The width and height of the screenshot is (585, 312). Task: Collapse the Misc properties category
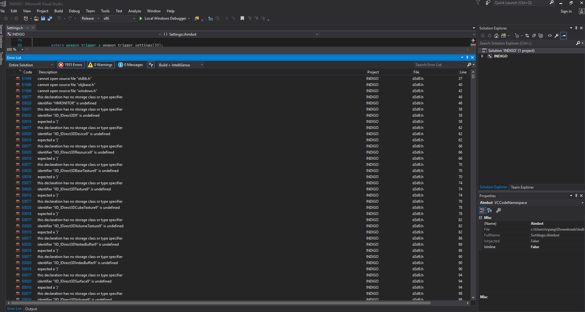click(x=481, y=218)
